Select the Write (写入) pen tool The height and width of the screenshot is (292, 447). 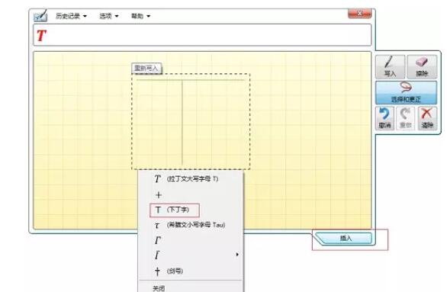coord(390,67)
